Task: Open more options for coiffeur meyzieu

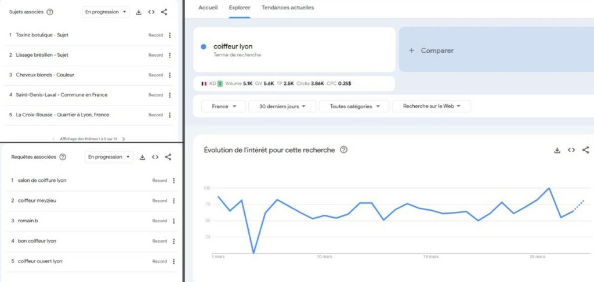Action: (174, 201)
